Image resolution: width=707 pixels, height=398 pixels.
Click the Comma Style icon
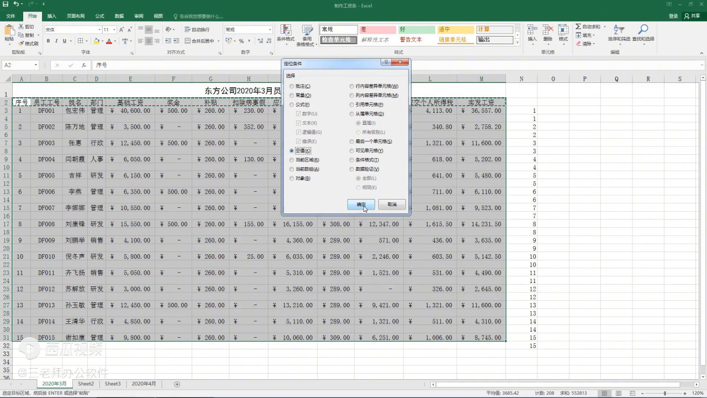[x=249, y=41]
